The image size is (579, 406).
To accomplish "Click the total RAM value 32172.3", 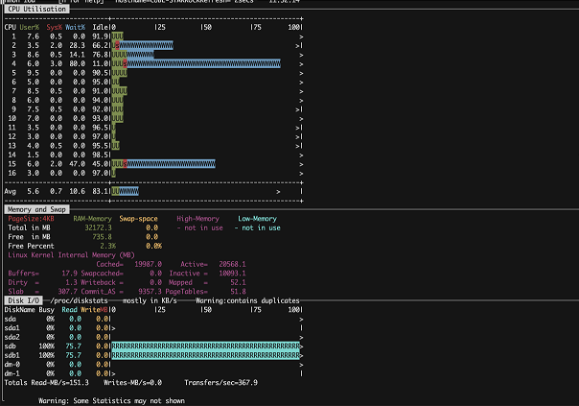I will coord(98,227).
